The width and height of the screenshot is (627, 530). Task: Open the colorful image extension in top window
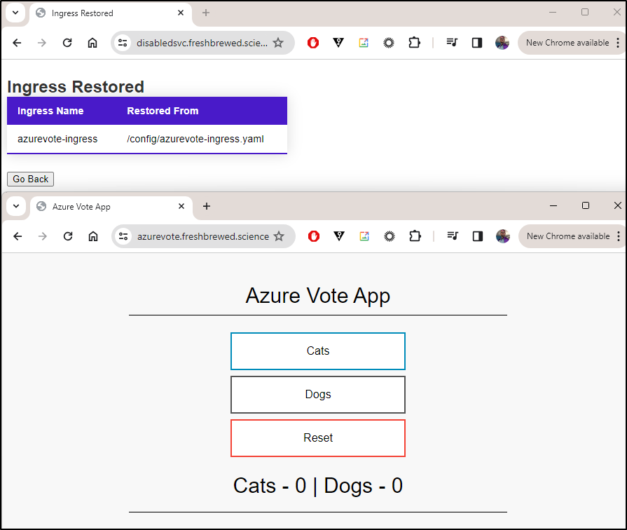364,43
